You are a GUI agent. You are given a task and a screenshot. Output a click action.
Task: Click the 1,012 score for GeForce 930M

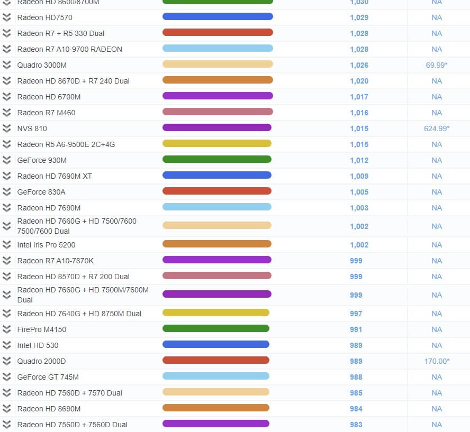359,160
